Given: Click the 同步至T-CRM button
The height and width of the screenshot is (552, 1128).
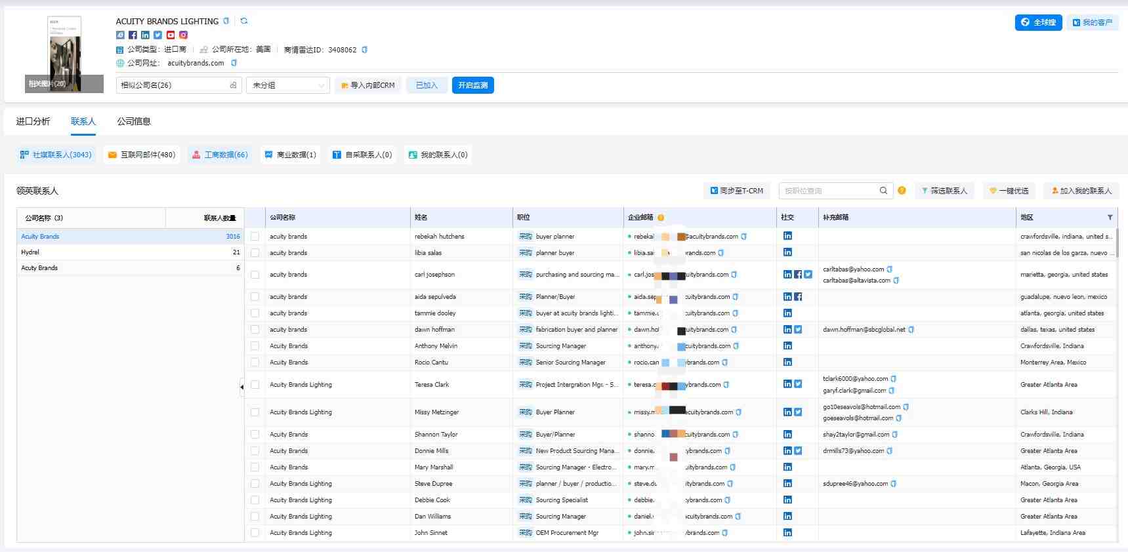Looking at the screenshot, I should click(737, 191).
